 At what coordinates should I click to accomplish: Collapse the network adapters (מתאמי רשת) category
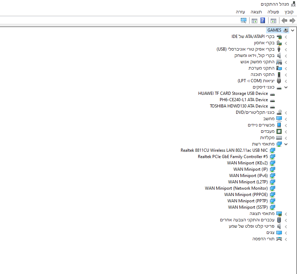click(286, 144)
